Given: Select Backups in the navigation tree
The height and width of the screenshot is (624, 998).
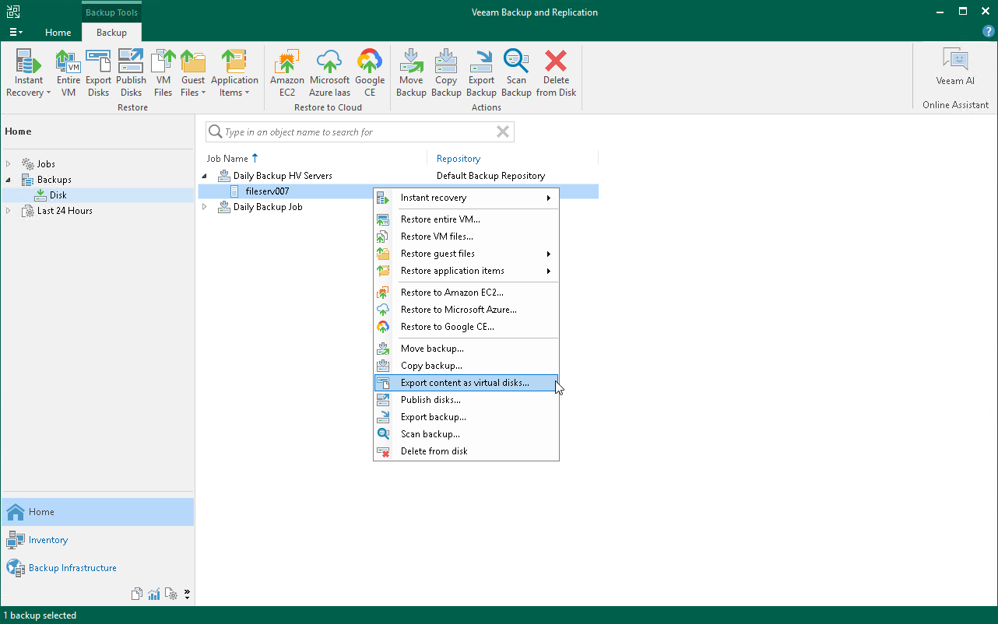Looking at the screenshot, I should pyautogui.click(x=54, y=180).
